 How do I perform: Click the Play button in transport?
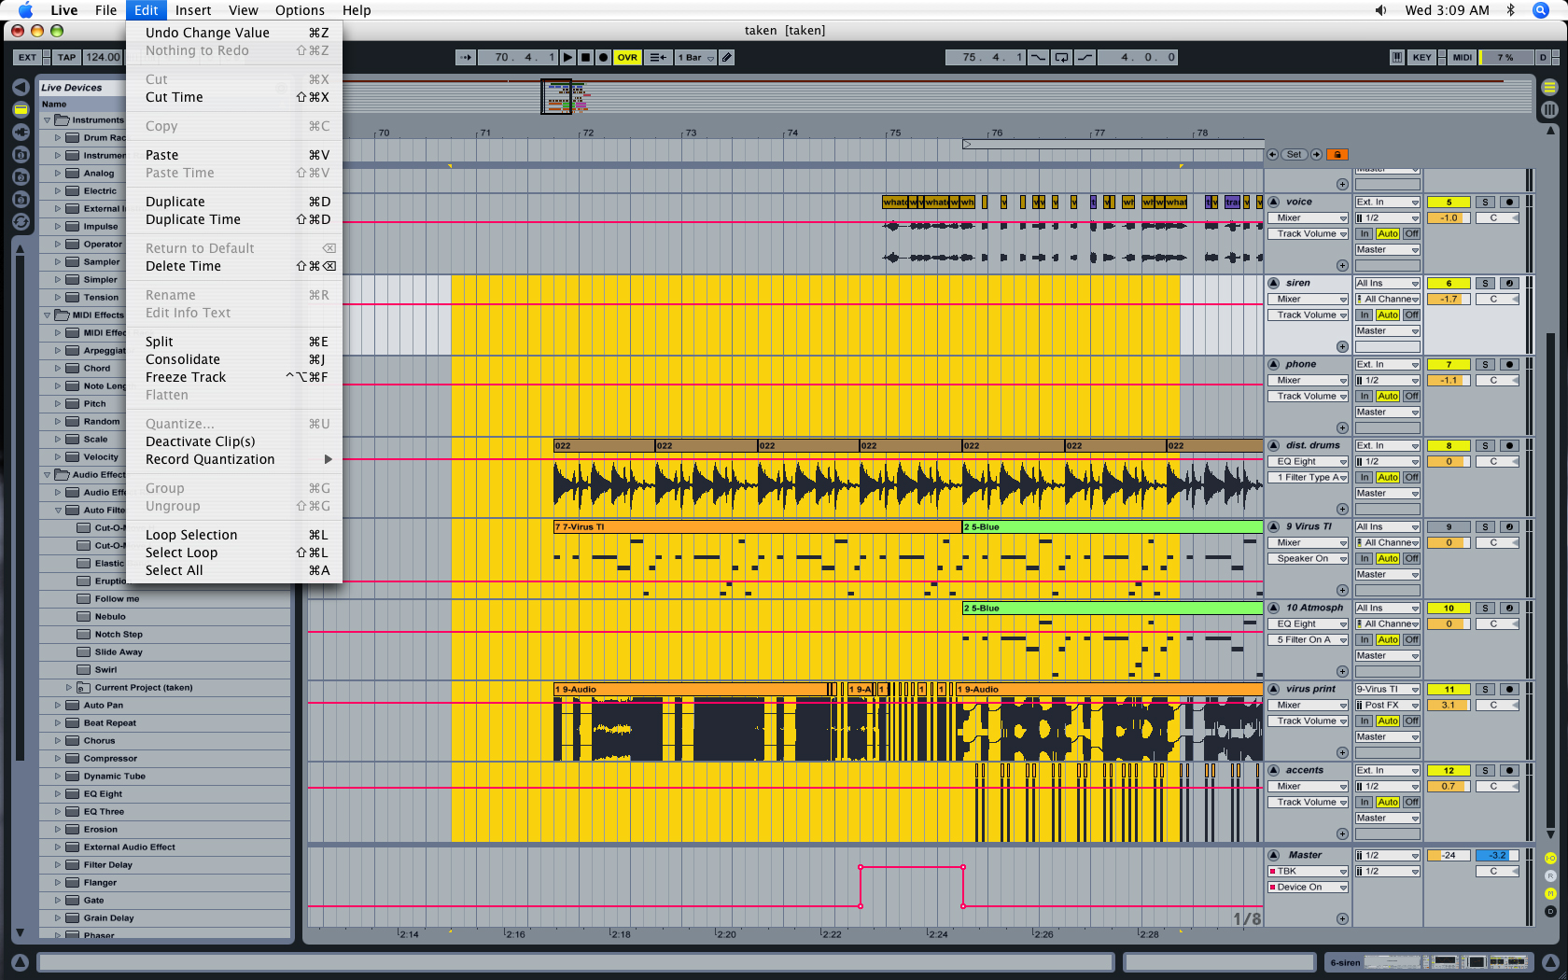pos(567,57)
